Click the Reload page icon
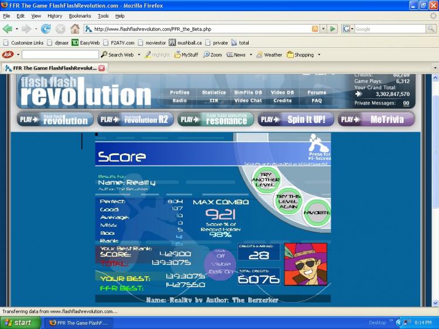Screen dimensions: 439x329 [46, 29]
